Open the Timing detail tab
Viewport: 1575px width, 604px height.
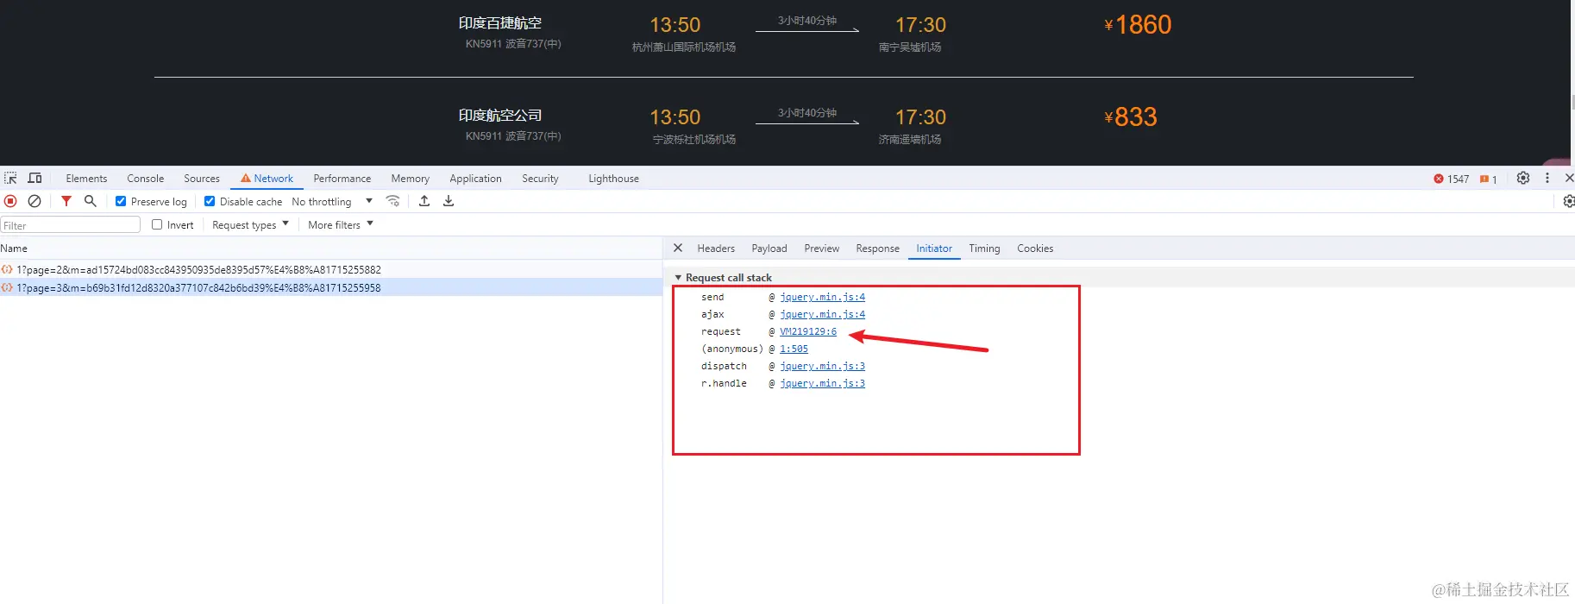coord(984,248)
